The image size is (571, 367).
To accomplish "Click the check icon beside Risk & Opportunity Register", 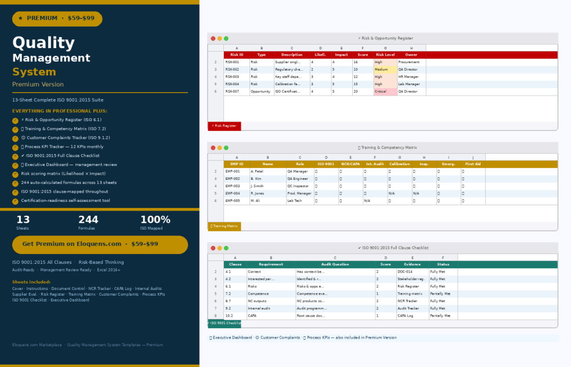I will click(15, 121).
